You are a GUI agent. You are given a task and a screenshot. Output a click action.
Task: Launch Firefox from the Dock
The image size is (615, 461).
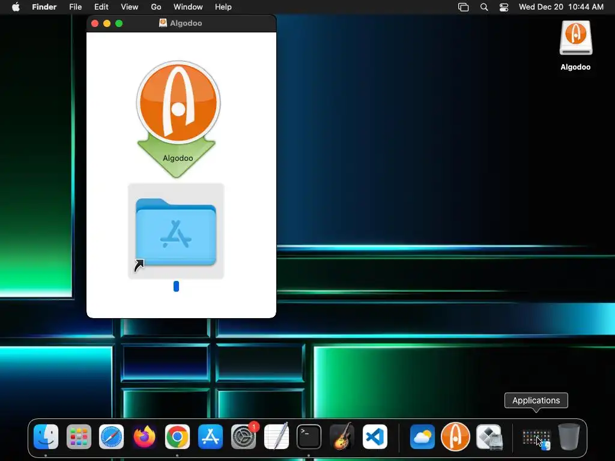tap(144, 437)
